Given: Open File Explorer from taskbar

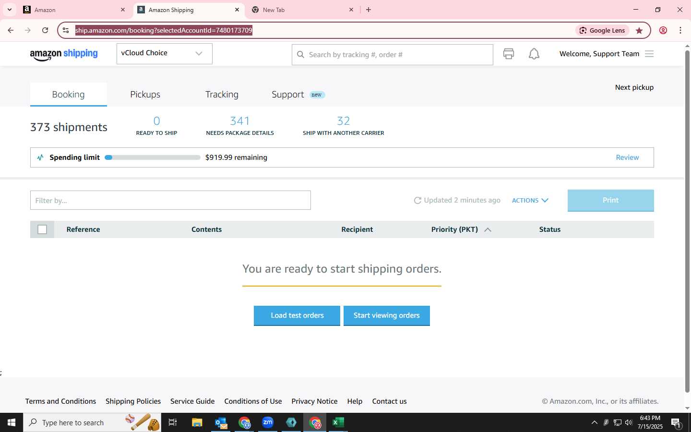Looking at the screenshot, I should click(197, 422).
